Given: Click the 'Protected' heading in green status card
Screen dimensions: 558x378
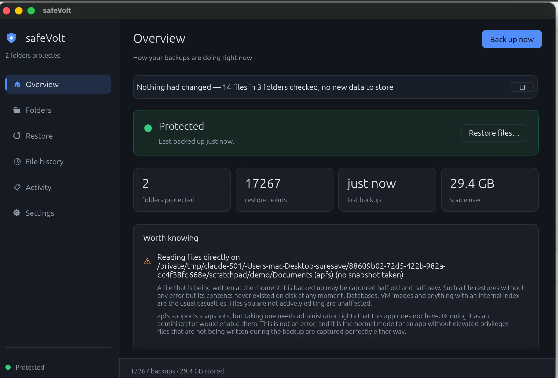Looking at the screenshot, I should pos(181,126).
